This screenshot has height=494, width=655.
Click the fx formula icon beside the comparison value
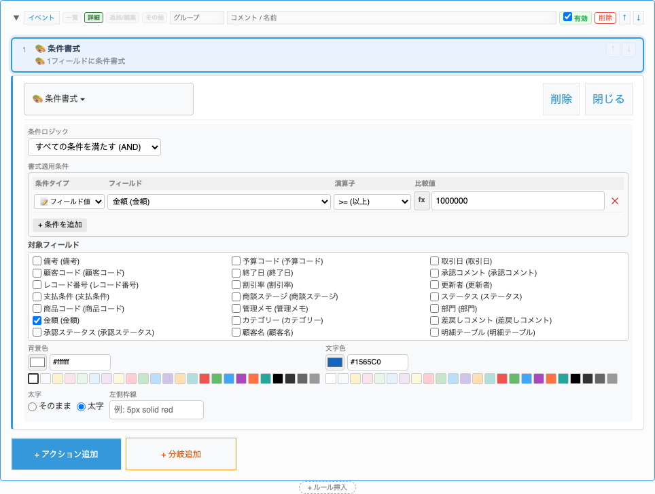(420, 201)
